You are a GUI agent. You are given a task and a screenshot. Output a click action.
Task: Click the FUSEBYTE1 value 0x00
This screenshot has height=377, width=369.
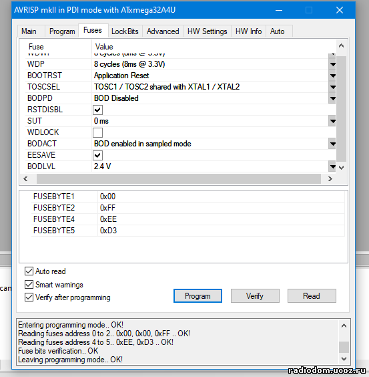coord(108,197)
